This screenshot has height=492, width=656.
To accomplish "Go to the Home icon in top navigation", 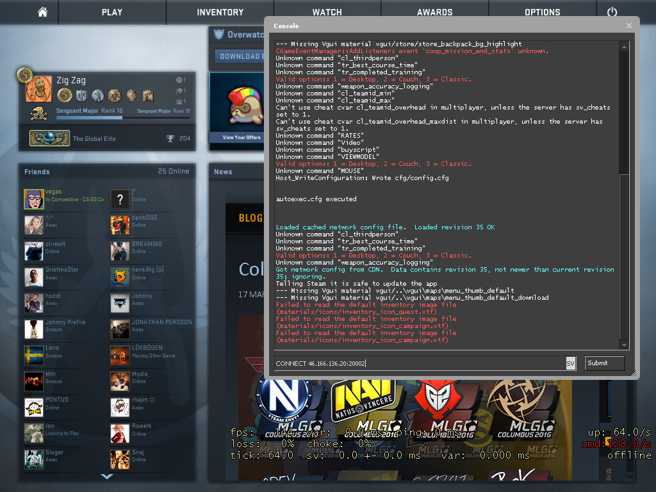I will 42,12.
